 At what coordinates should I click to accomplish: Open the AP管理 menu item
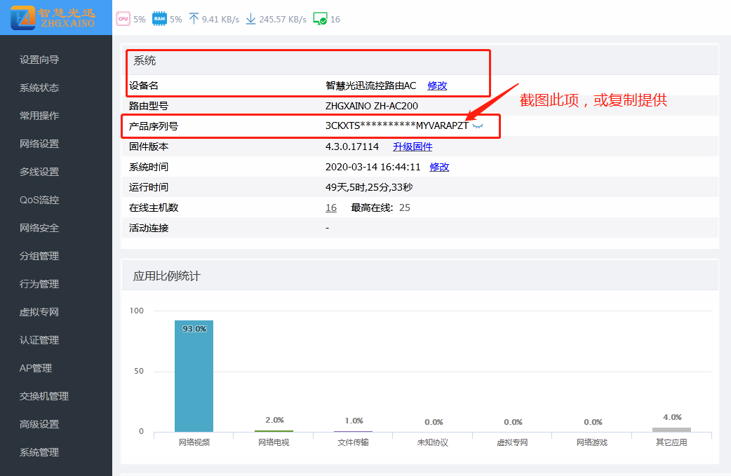pos(36,368)
